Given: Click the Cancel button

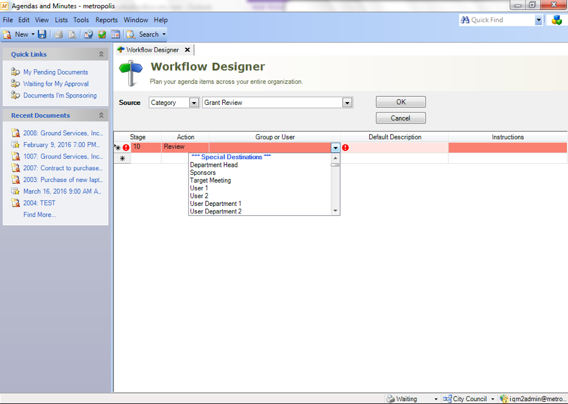Looking at the screenshot, I should (x=401, y=118).
